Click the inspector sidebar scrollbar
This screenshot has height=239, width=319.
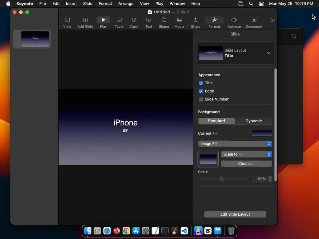pos(275,125)
